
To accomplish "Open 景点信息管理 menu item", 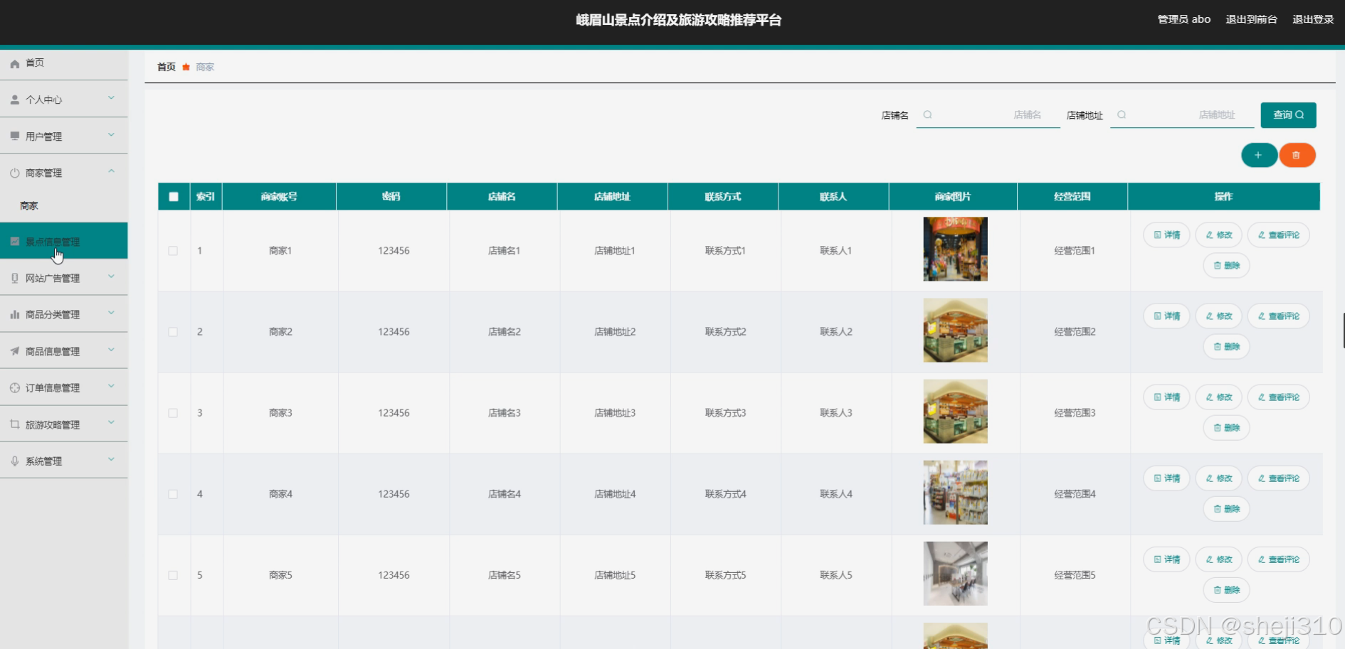I will tap(64, 241).
